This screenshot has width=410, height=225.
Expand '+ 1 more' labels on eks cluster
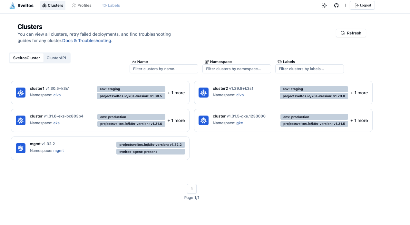(176, 120)
